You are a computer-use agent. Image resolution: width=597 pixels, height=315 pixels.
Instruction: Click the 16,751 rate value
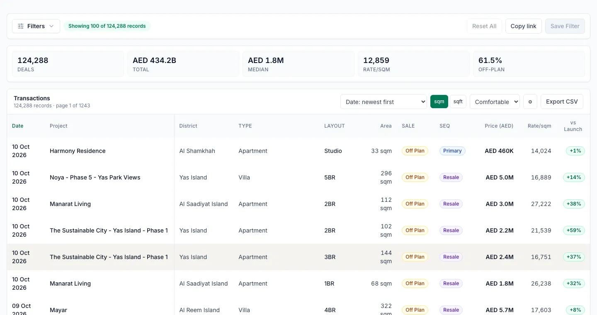click(x=541, y=257)
